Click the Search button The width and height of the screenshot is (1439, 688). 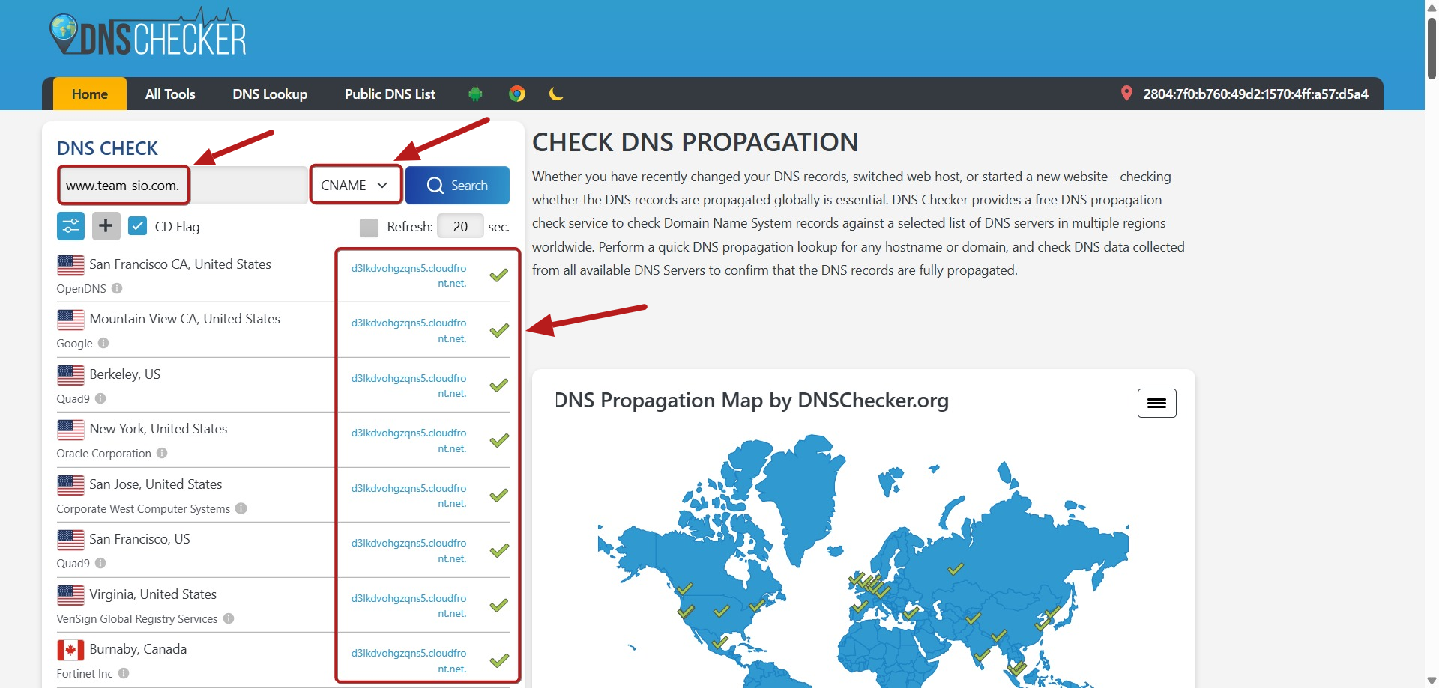pyautogui.click(x=457, y=185)
